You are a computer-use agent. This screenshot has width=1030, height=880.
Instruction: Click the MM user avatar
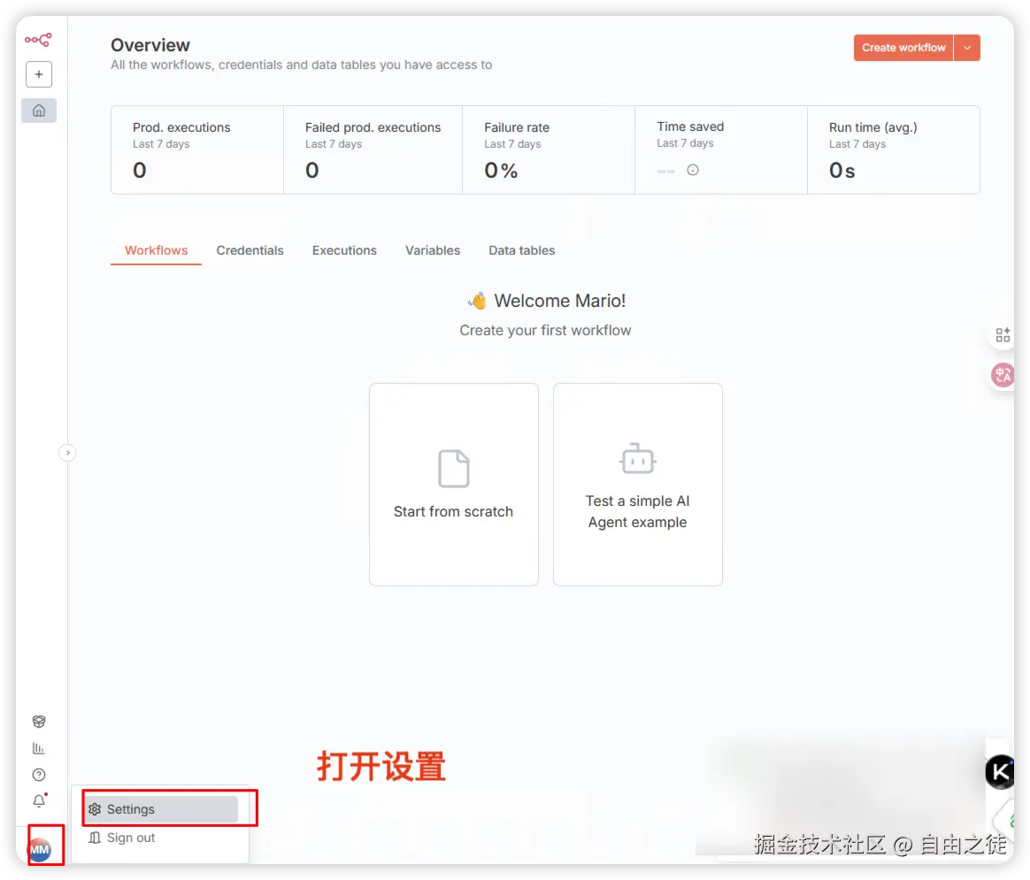tap(40, 850)
